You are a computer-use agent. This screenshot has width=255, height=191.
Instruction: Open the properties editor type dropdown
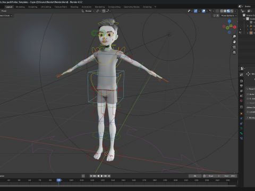(x=243, y=68)
